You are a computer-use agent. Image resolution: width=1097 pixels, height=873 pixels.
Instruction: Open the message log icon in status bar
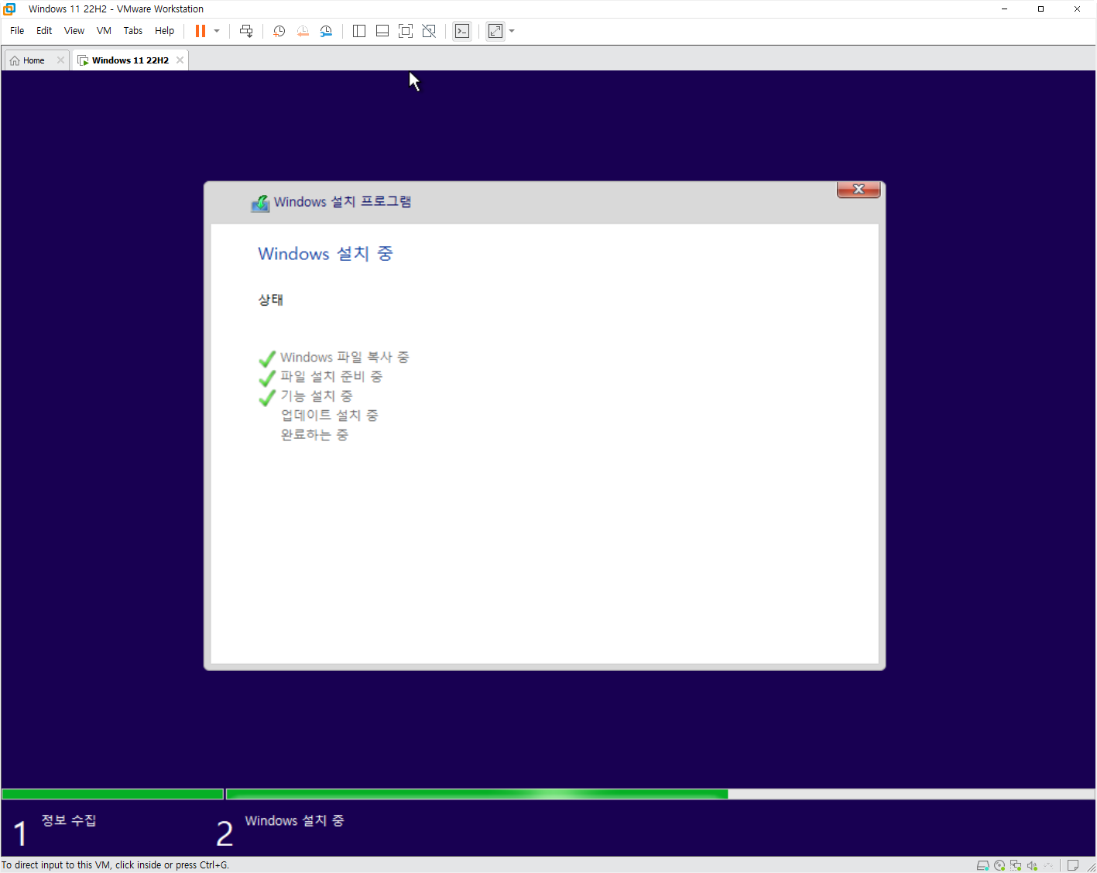(1073, 865)
